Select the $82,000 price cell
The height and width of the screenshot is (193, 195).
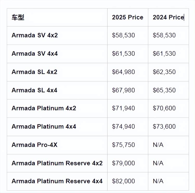(x=123, y=181)
